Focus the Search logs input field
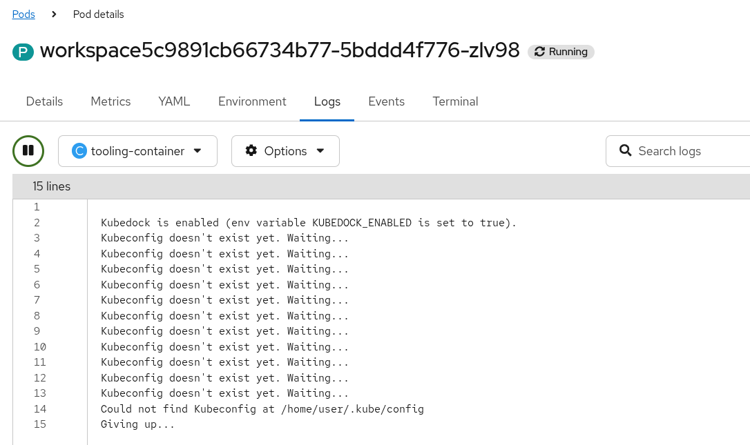 point(684,151)
